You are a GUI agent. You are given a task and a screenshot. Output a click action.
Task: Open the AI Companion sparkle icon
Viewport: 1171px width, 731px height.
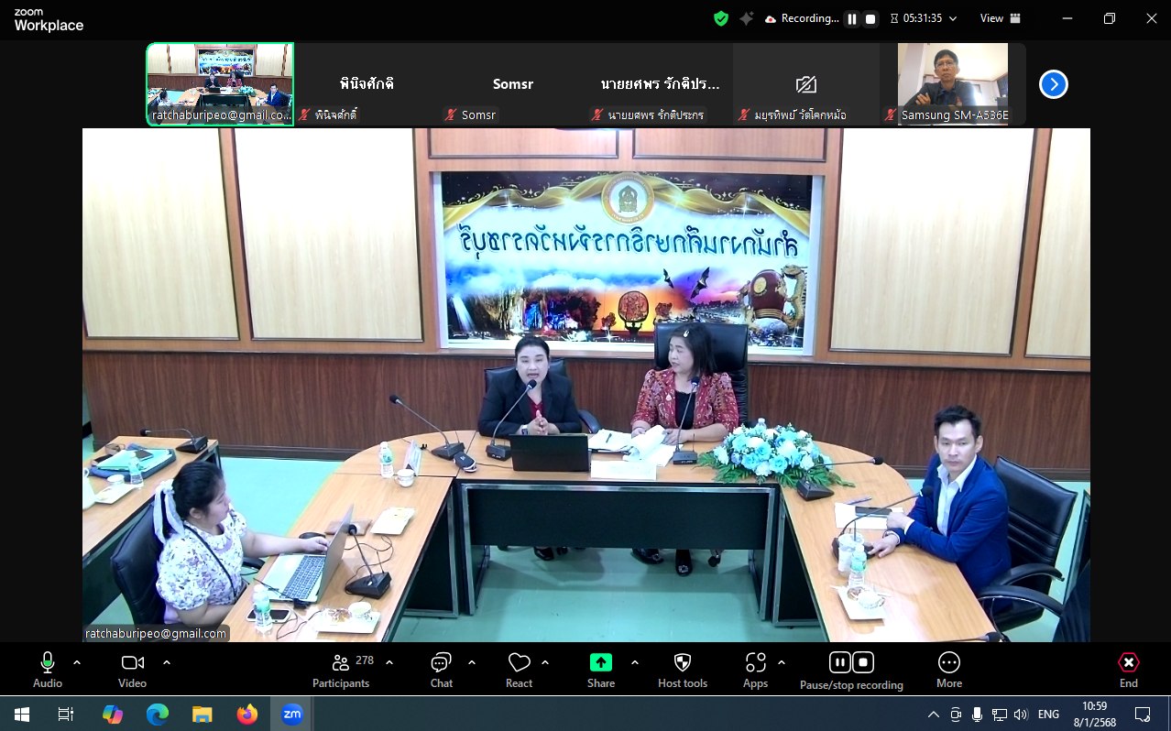(746, 18)
